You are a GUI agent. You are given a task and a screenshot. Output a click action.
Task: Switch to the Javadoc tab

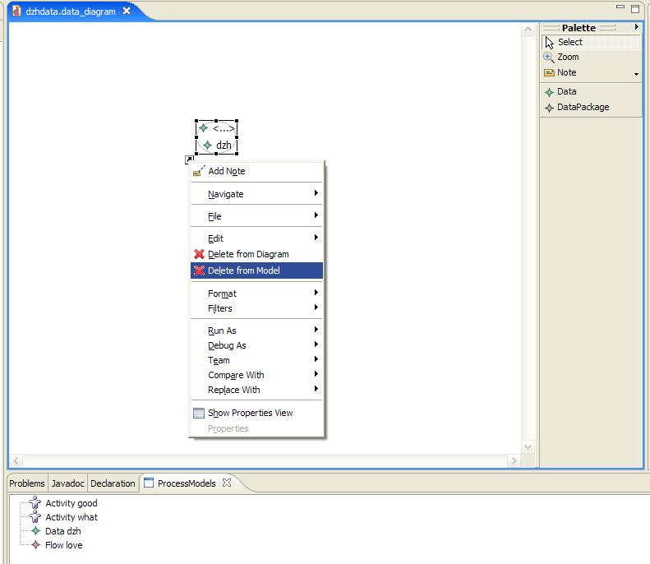[67, 483]
